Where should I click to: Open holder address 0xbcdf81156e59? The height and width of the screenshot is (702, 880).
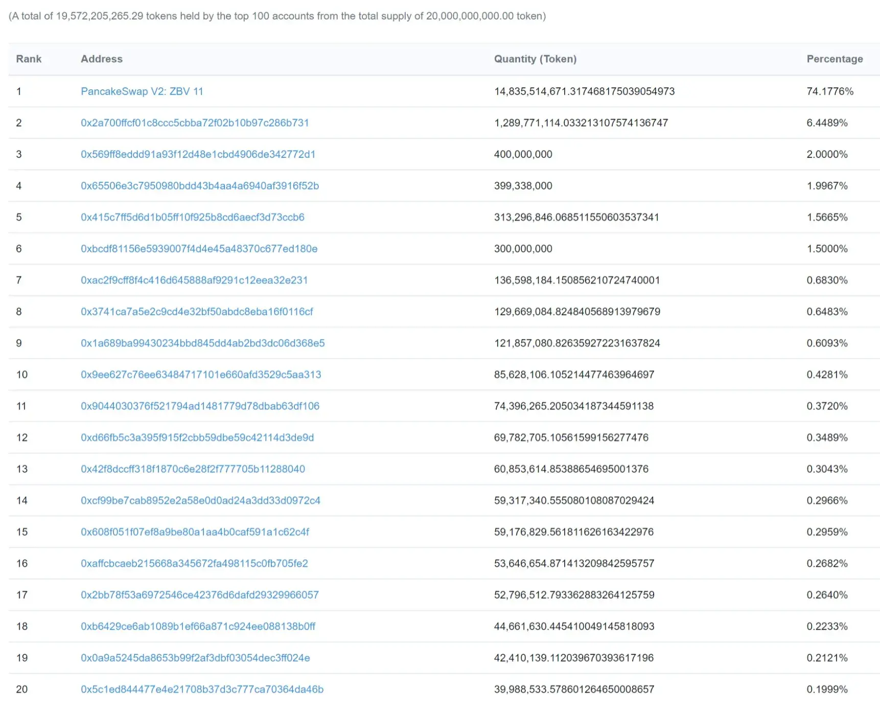(x=199, y=249)
